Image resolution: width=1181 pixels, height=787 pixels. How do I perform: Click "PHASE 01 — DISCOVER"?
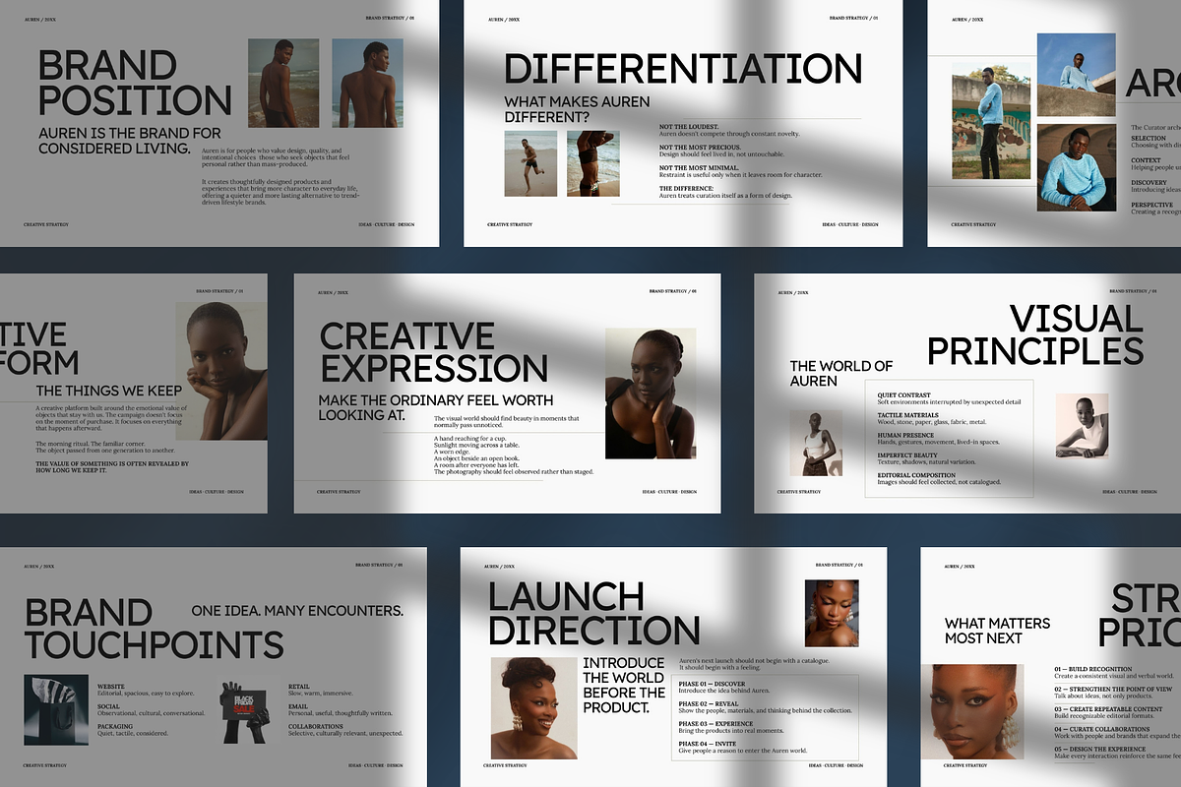(x=712, y=684)
